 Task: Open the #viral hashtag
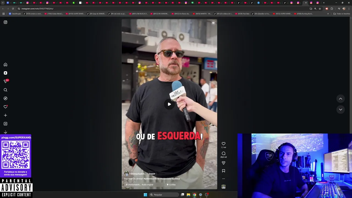pyautogui.click(x=157, y=179)
